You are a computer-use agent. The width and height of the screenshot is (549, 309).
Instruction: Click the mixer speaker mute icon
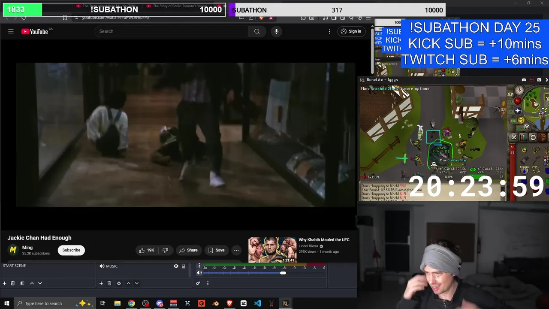199,273
